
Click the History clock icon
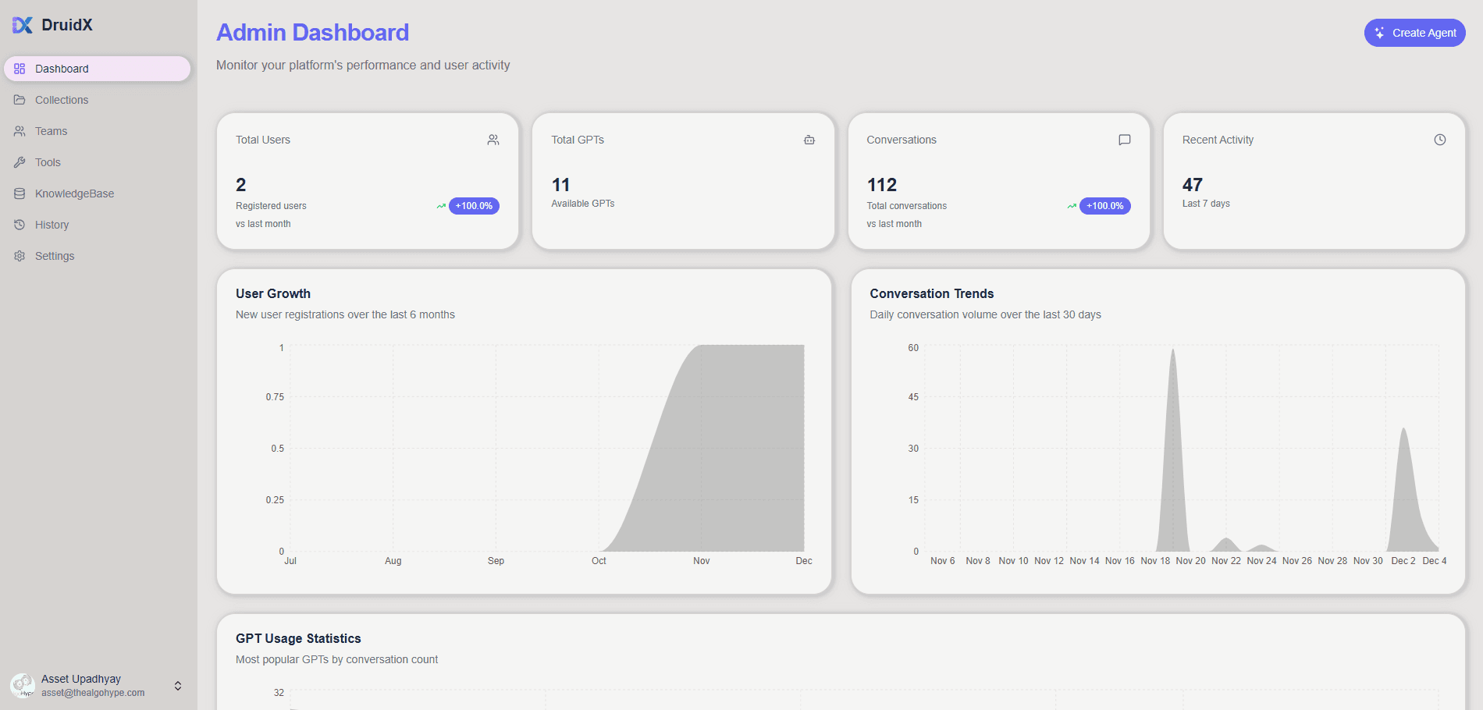[x=20, y=225]
